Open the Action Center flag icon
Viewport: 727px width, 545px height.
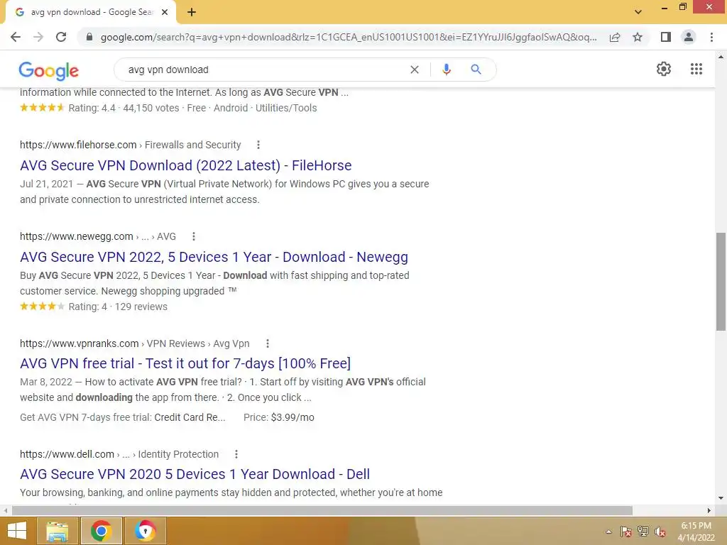coord(626,532)
